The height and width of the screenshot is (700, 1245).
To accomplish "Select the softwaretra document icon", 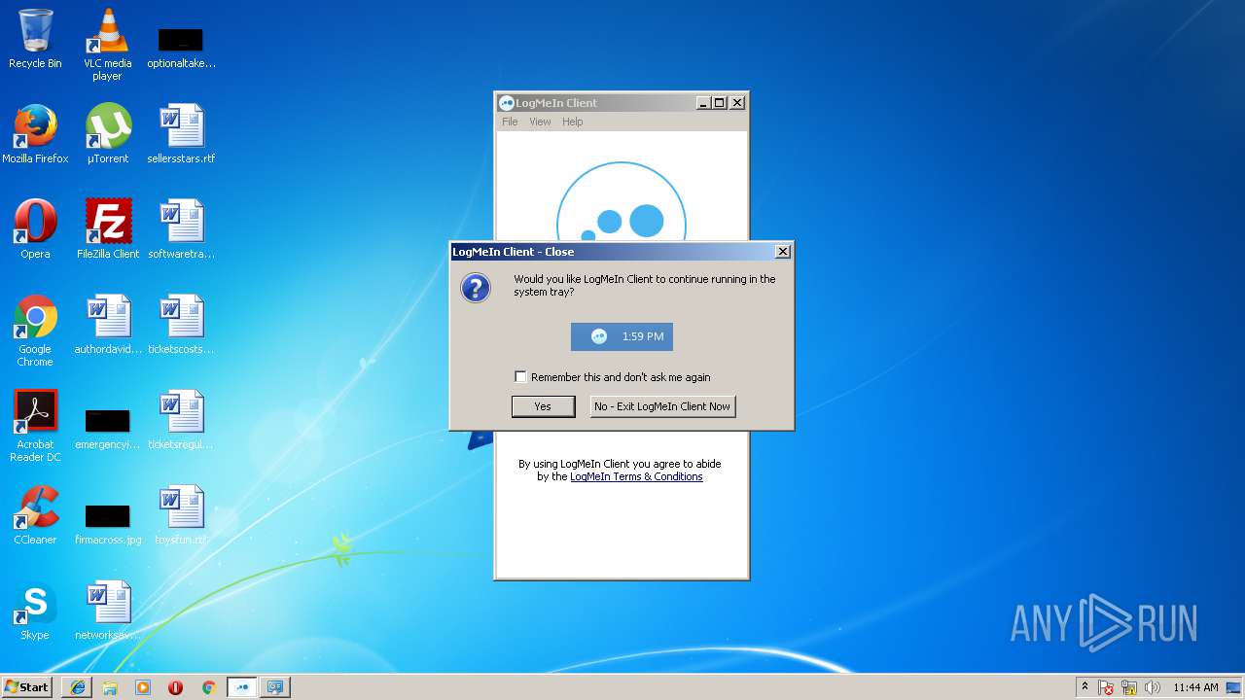I will pyautogui.click(x=181, y=229).
